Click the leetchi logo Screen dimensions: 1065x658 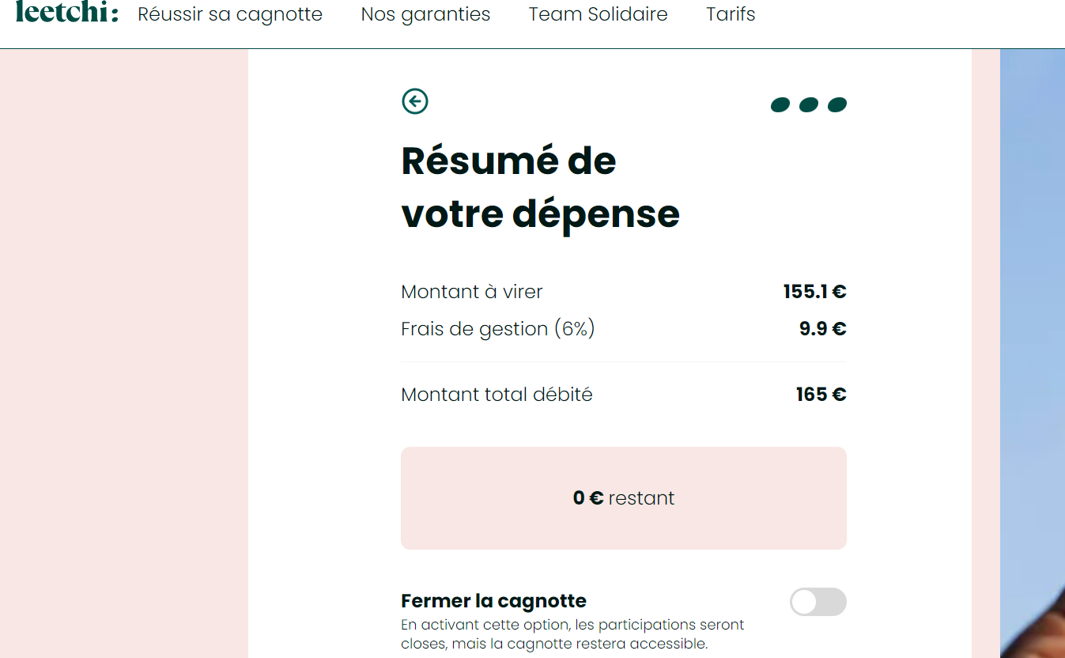coord(67,13)
